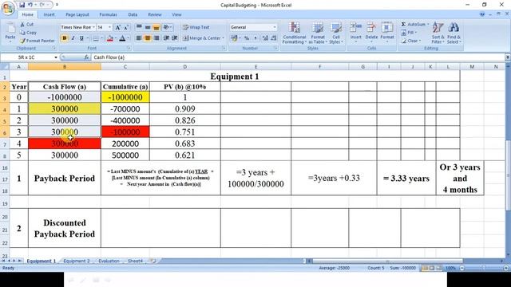Select cell with 200000 cumulative value
This screenshot has height=287, width=511.
pos(125,143)
